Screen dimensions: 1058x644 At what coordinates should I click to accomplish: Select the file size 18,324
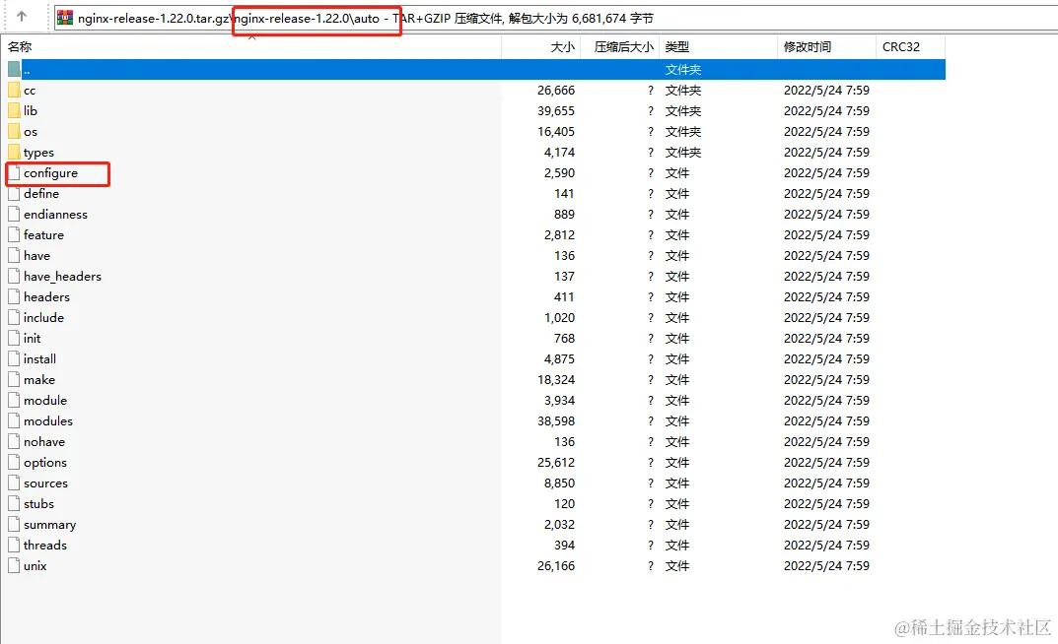(x=556, y=380)
